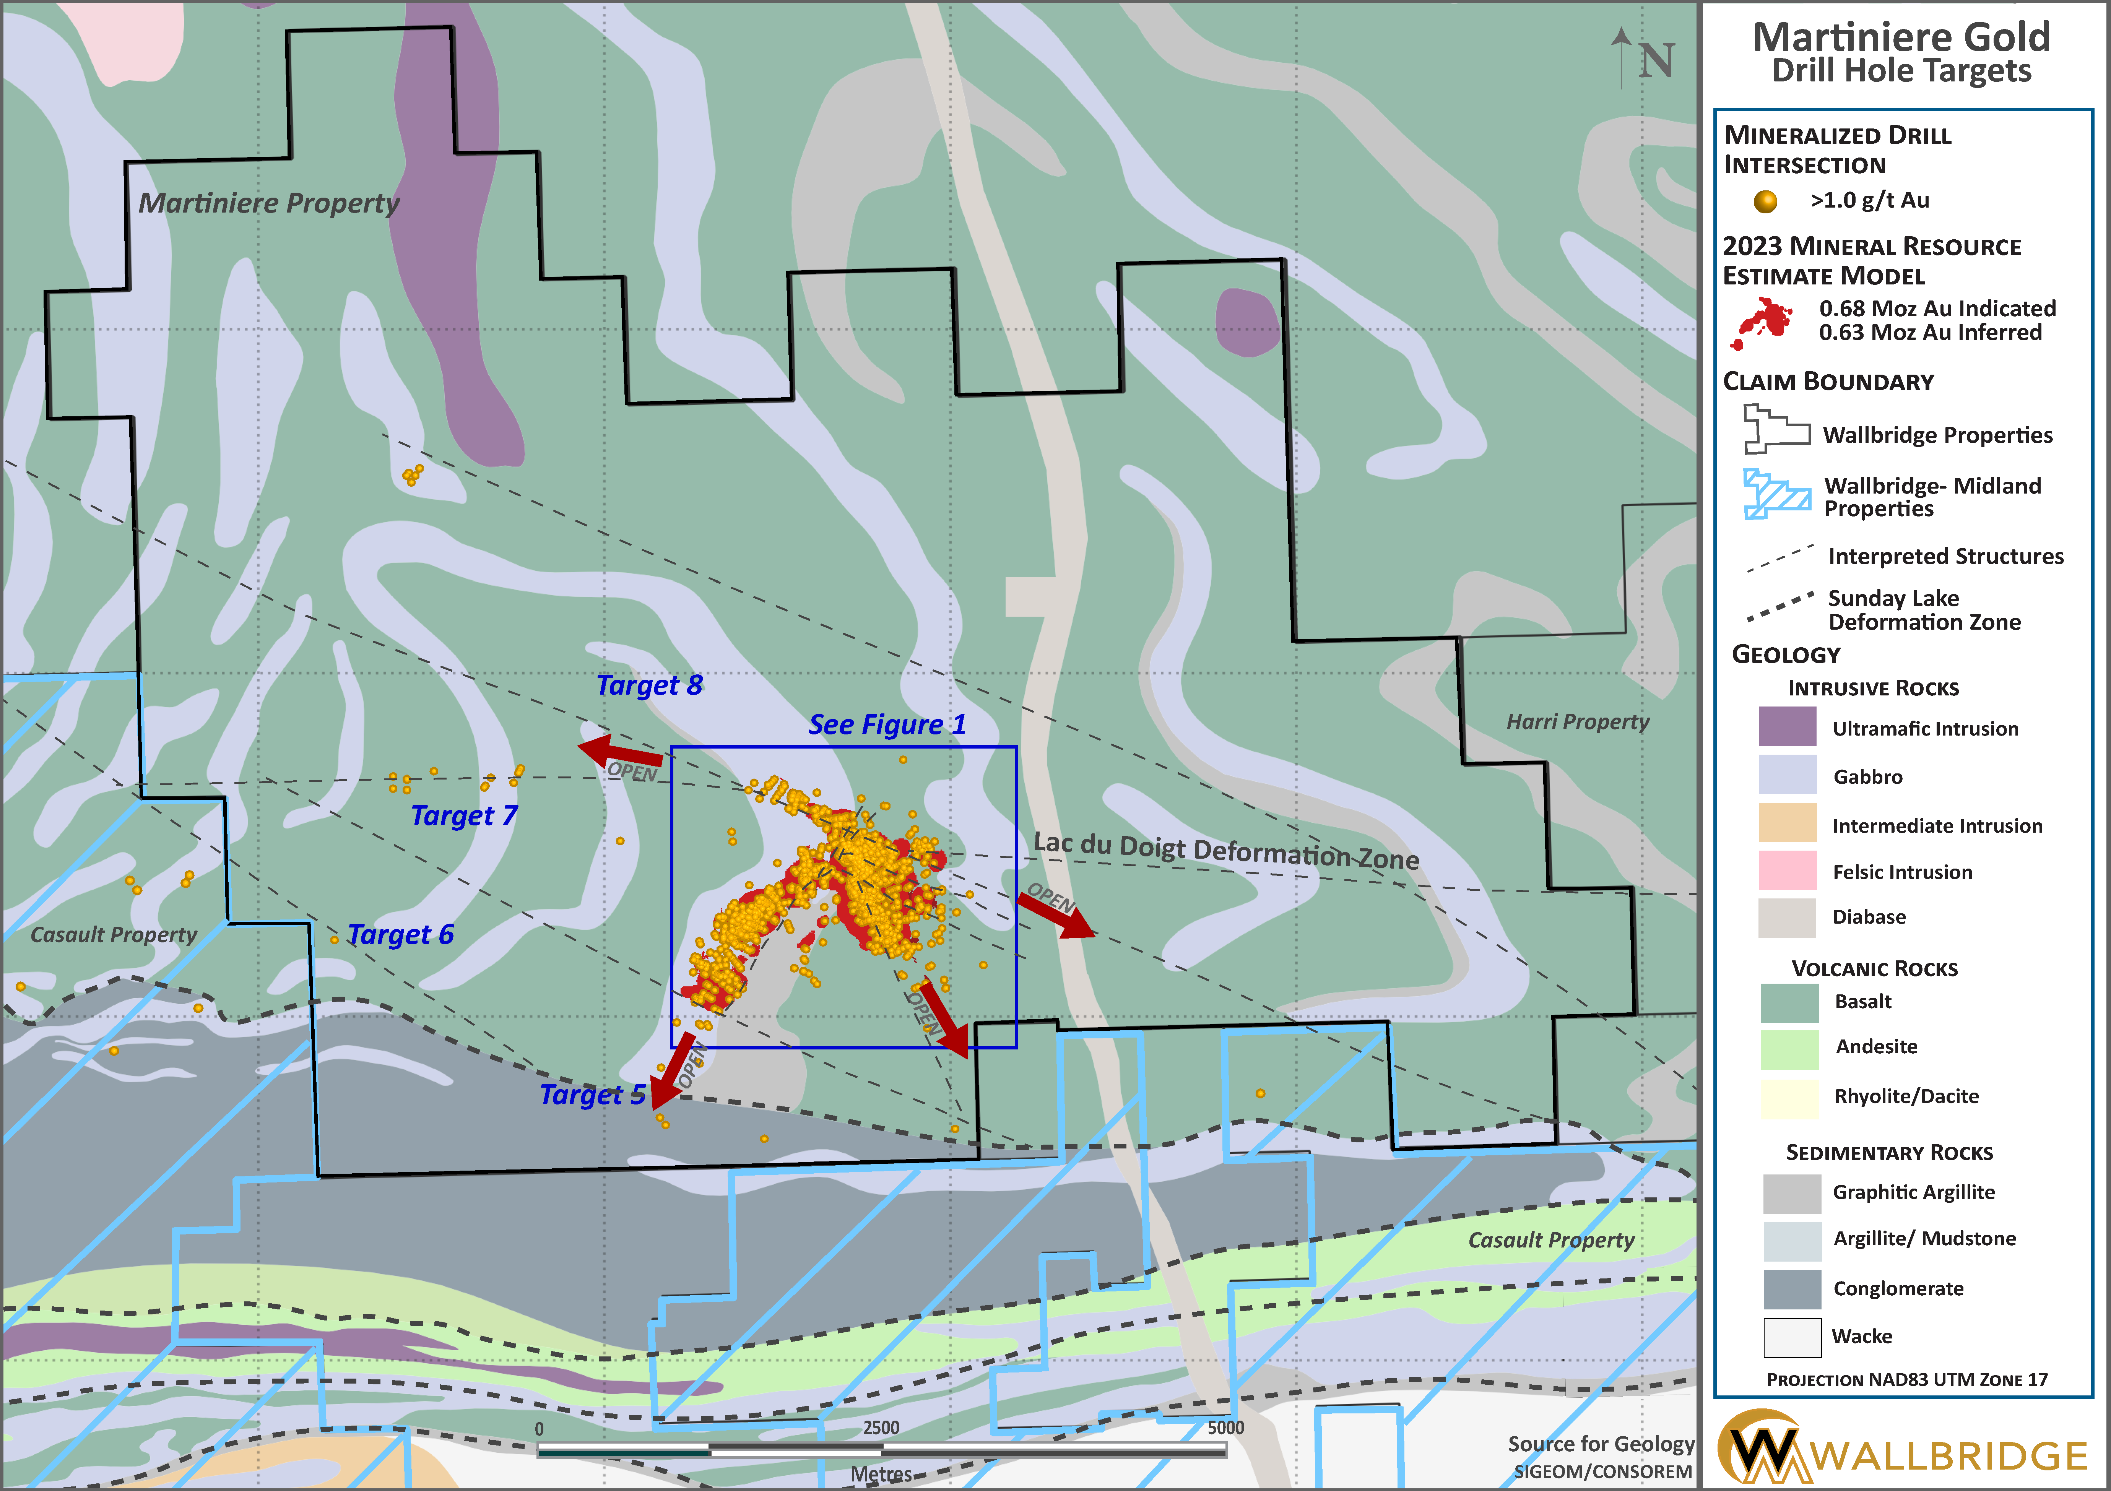Click the Drill Hole Targets subtitle
Viewport: 2111px width, 1491px height.
1901,71
